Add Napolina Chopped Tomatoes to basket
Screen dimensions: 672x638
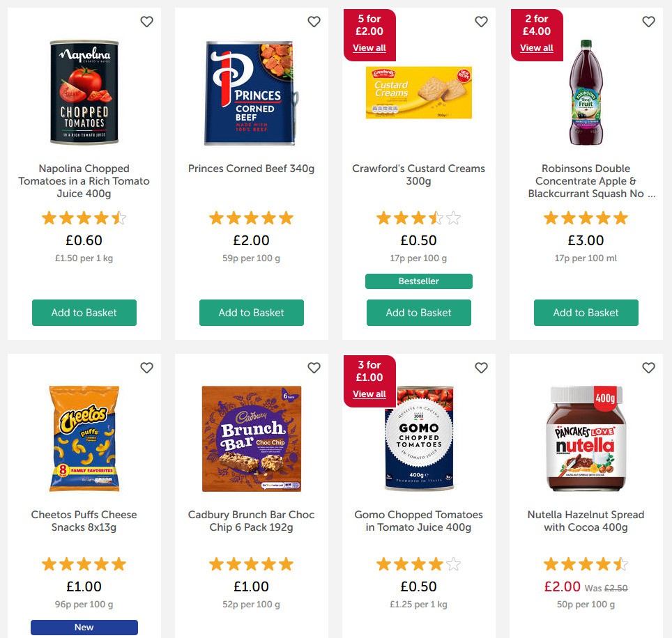click(84, 313)
